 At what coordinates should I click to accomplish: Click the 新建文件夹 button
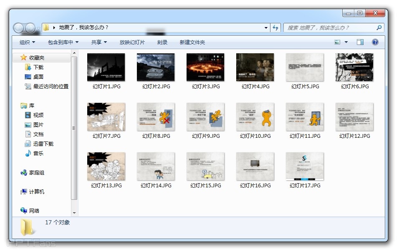[192, 42]
